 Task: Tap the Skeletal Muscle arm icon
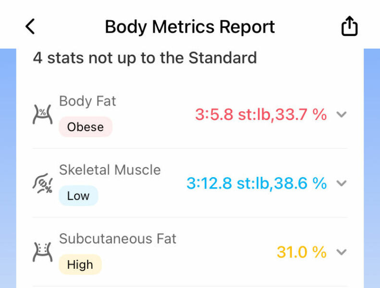point(42,183)
